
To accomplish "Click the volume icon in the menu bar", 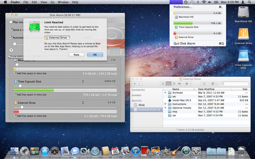I will pyautogui.click(x=210, y=2).
